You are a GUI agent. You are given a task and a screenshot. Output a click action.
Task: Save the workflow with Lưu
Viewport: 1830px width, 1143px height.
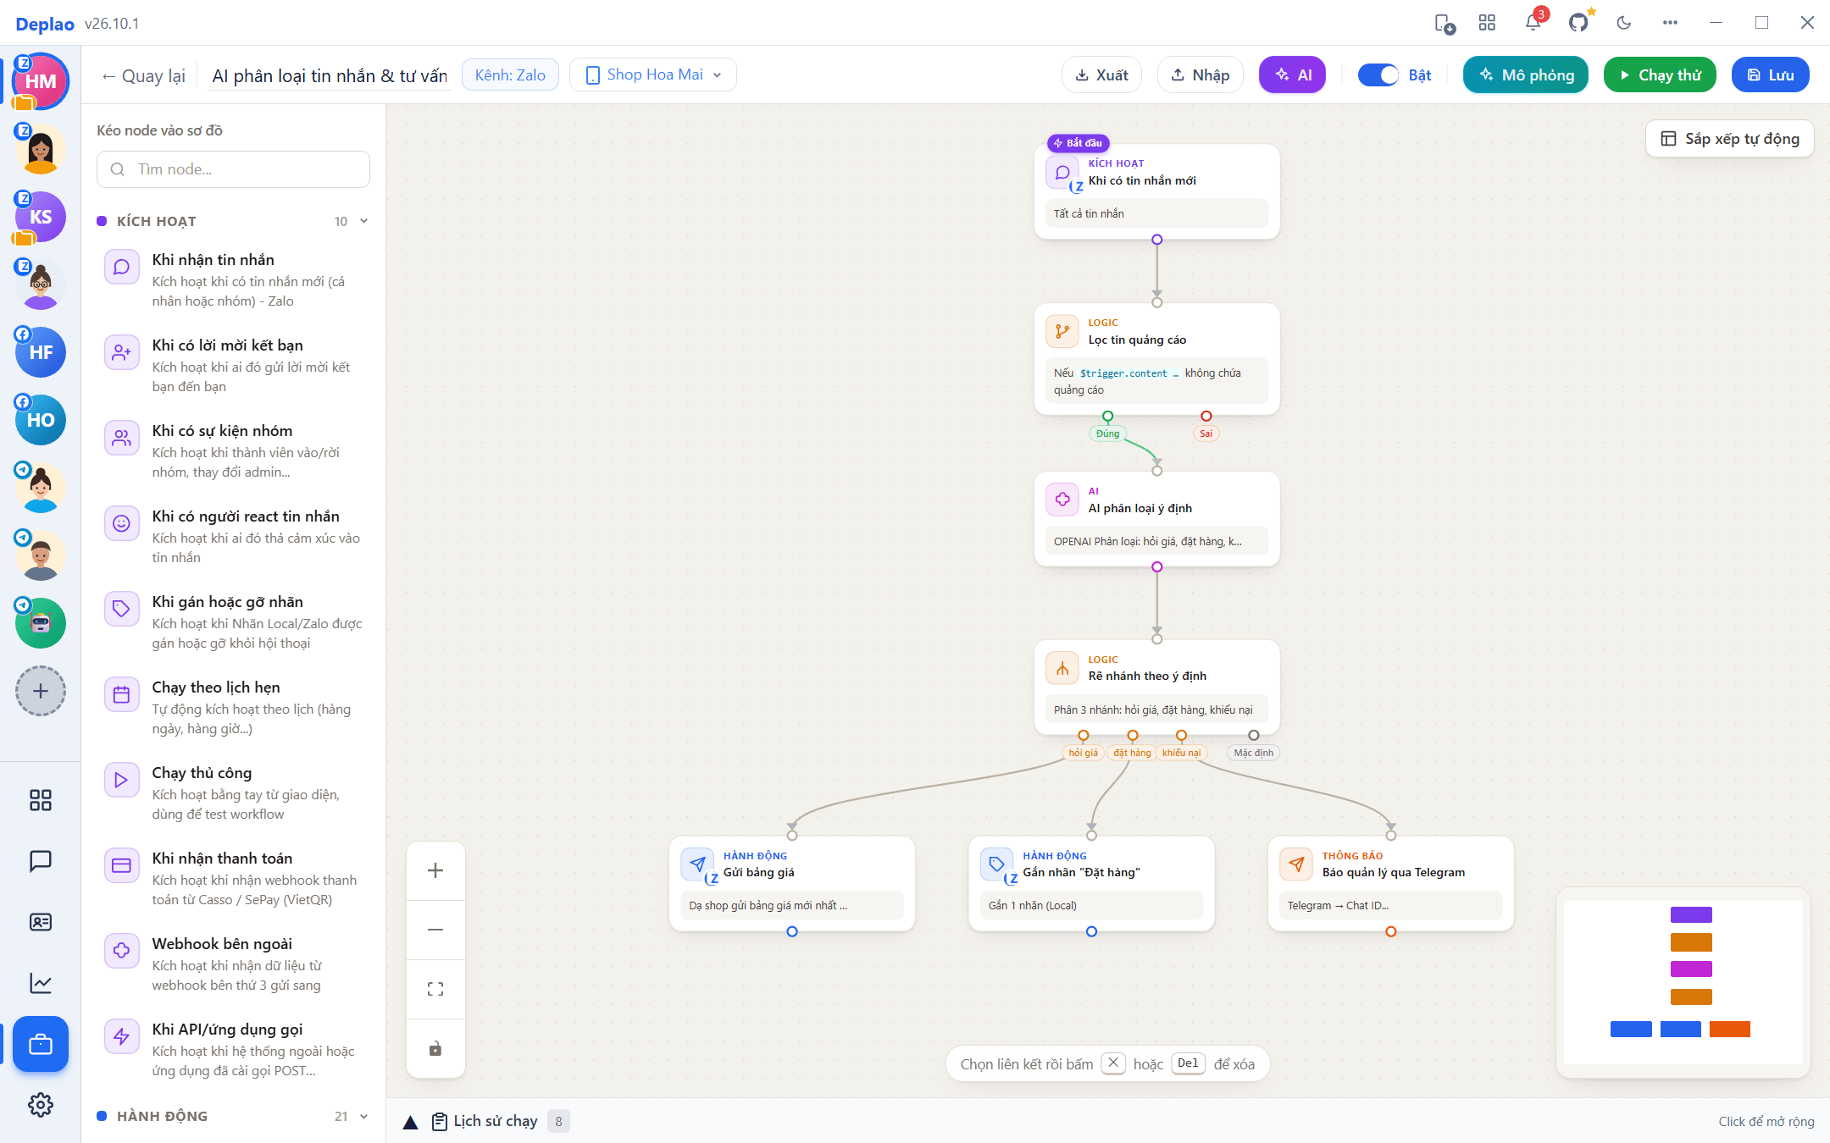[x=1771, y=75]
